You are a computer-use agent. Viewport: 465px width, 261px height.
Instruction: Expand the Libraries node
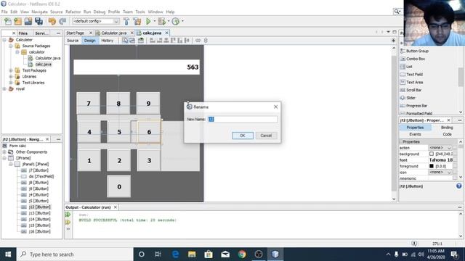click(11, 76)
